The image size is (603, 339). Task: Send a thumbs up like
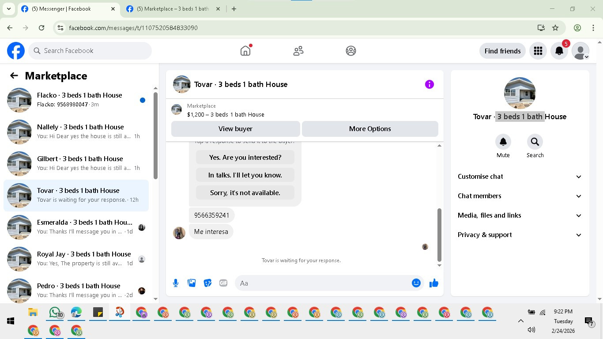pyautogui.click(x=434, y=283)
